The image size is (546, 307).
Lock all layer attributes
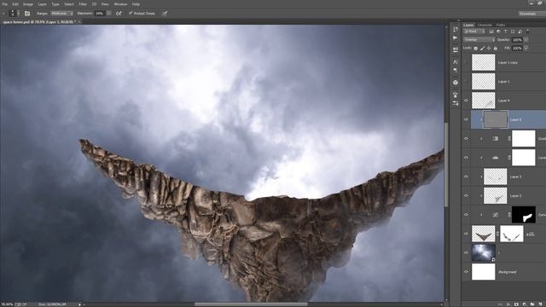pyautogui.click(x=496, y=48)
